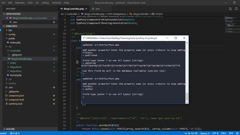Open the root .env file in explorer
240x135 pixels.
[11, 87]
